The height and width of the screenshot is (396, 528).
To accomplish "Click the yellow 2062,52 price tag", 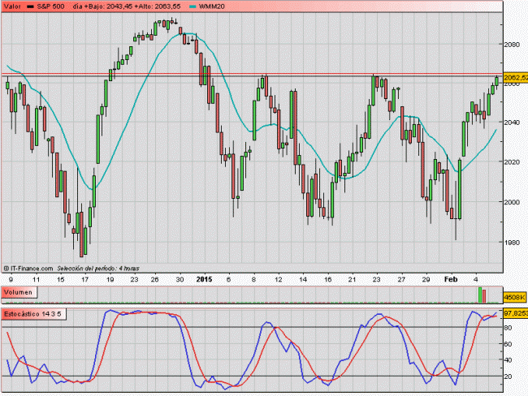I will click(x=516, y=78).
